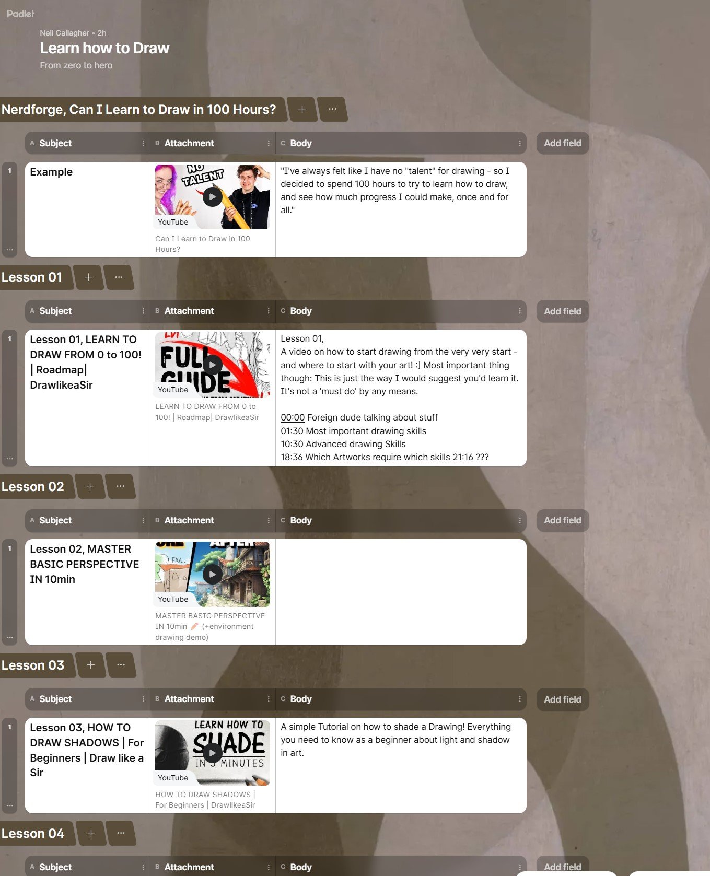Add a post to the Nerdforge section

click(302, 109)
